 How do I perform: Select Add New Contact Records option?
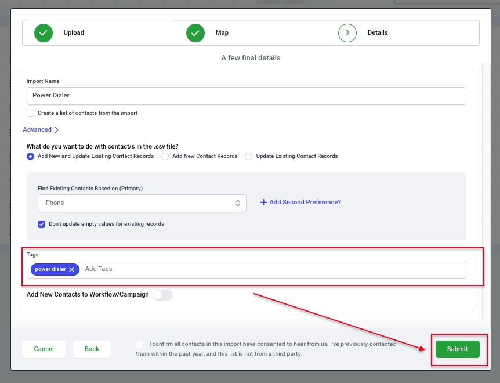click(165, 156)
